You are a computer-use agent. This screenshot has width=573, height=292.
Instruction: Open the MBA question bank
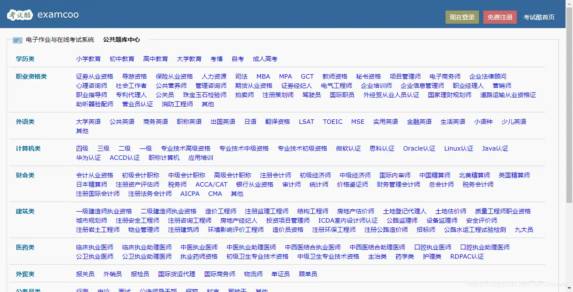(263, 76)
